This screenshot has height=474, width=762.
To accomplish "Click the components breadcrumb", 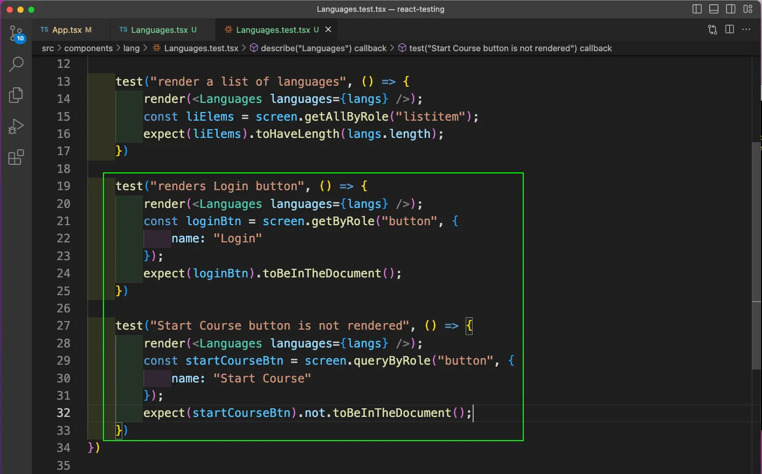I will point(88,48).
